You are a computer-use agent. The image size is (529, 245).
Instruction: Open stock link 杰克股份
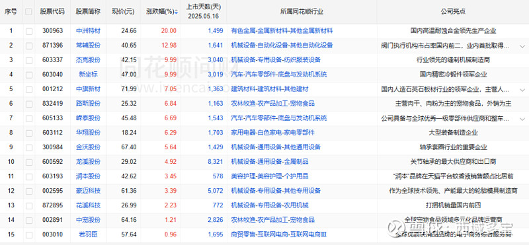[x=88, y=59]
